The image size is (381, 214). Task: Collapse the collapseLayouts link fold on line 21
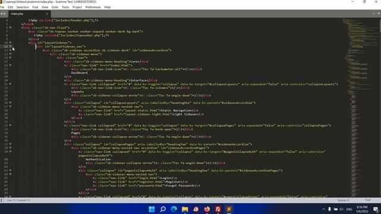click(x=11, y=84)
